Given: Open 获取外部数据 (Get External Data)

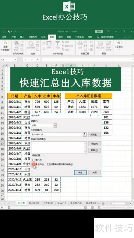Looking at the screenshot, I should (x=6, y=46).
